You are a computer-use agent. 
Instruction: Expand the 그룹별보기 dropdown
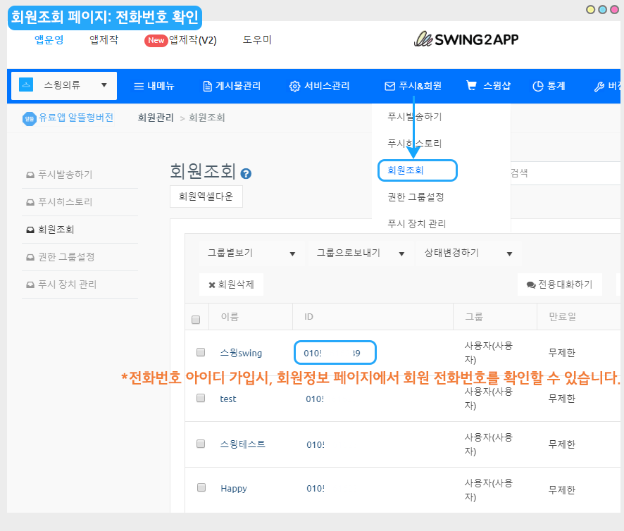click(251, 253)
